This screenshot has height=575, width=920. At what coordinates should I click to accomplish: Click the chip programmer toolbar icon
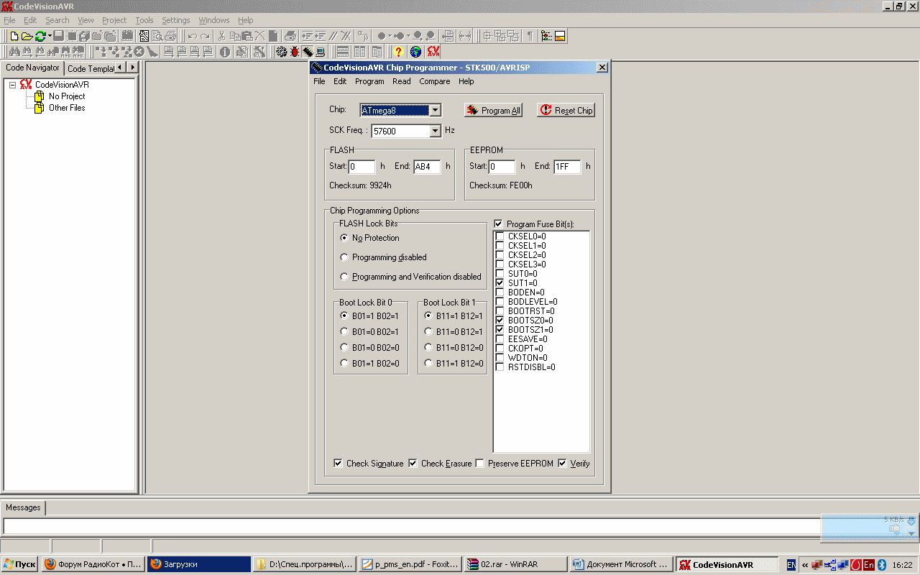(308, 52)
